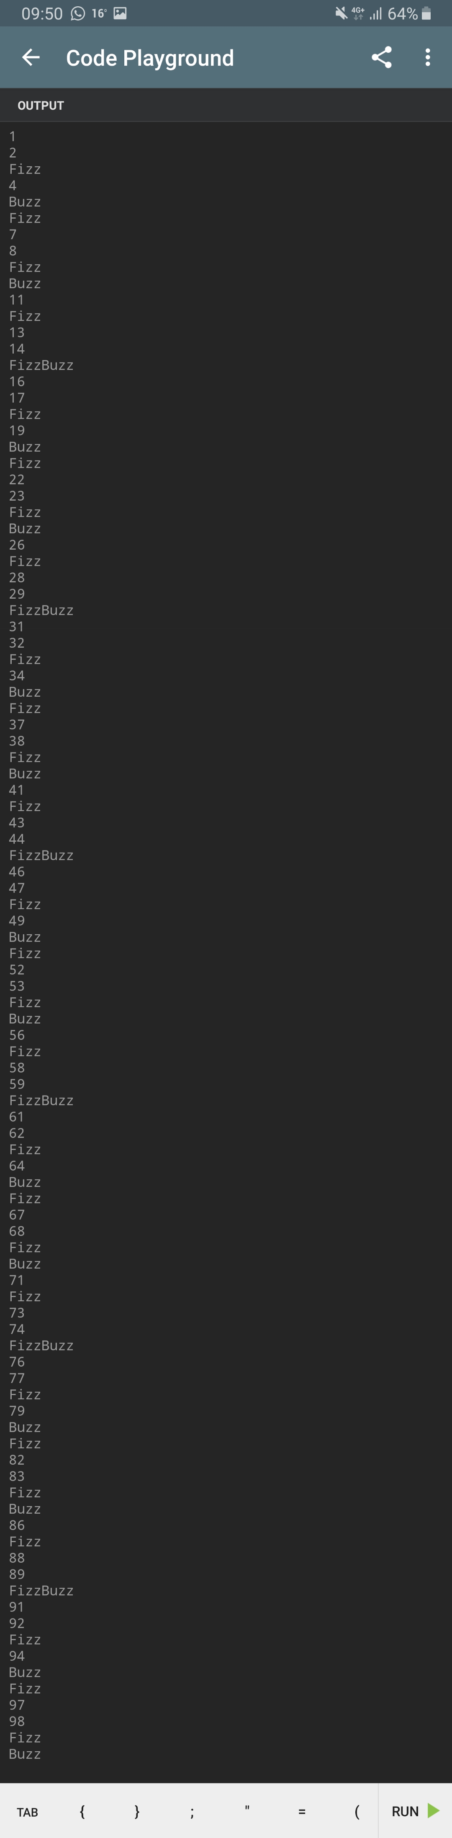This screenshot has height=1838, width=452.
Task: Insert an opening curly brace
Action: click(82, 1811)
